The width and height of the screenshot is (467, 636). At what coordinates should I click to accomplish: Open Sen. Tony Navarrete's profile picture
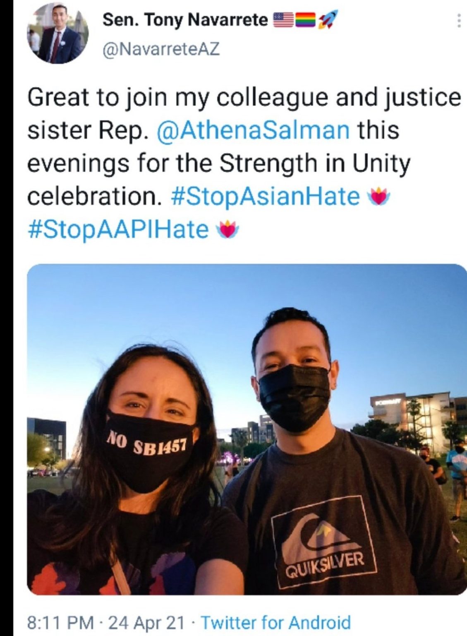click(x=58, y=34)
